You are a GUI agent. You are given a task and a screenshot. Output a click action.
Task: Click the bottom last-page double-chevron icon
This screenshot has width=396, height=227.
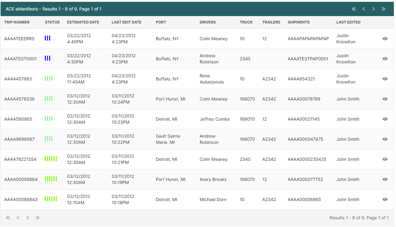point(38,217)
